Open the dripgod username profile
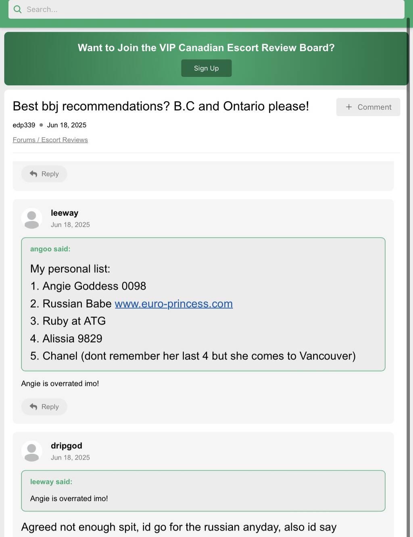Screen dimensions: 413x537 coord(67,445)
